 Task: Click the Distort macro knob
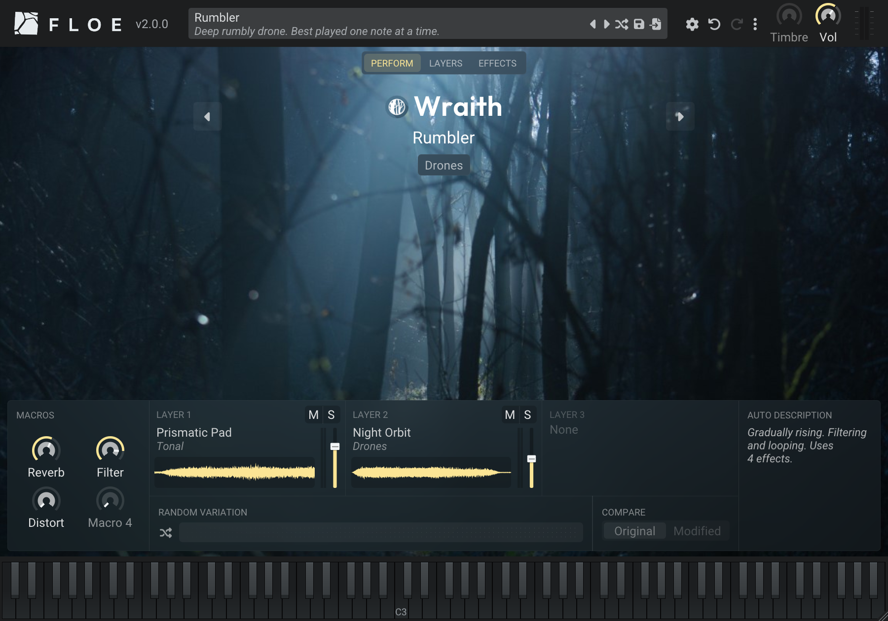(46, 500)
